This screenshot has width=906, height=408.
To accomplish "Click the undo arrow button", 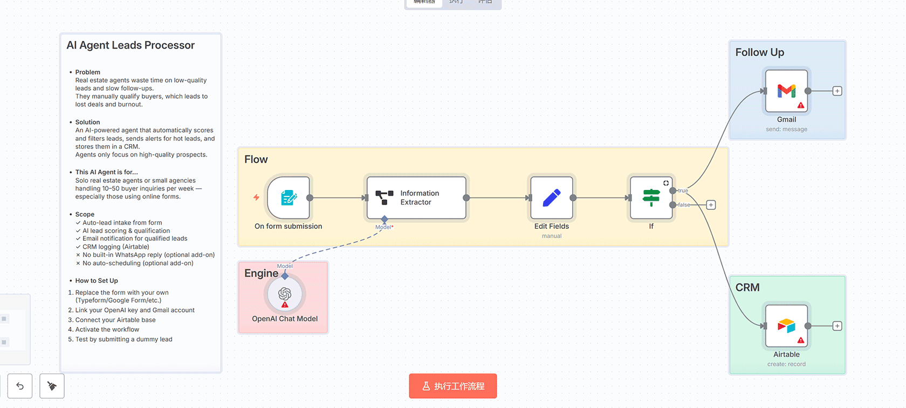I will click(x=20, y=386).
